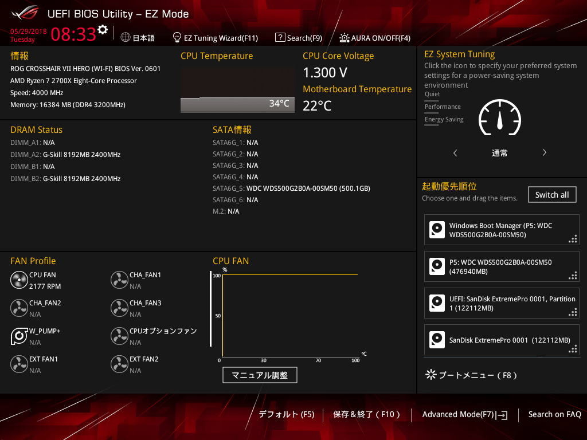This screenshot has height=440, width=587.
Task: Click the Search question mark icon
Action: click(280, 37)
